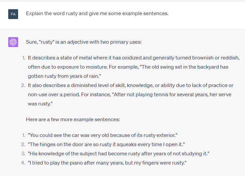
Task: Click the sentence about rusty door hinges
Action: point(106,144)
